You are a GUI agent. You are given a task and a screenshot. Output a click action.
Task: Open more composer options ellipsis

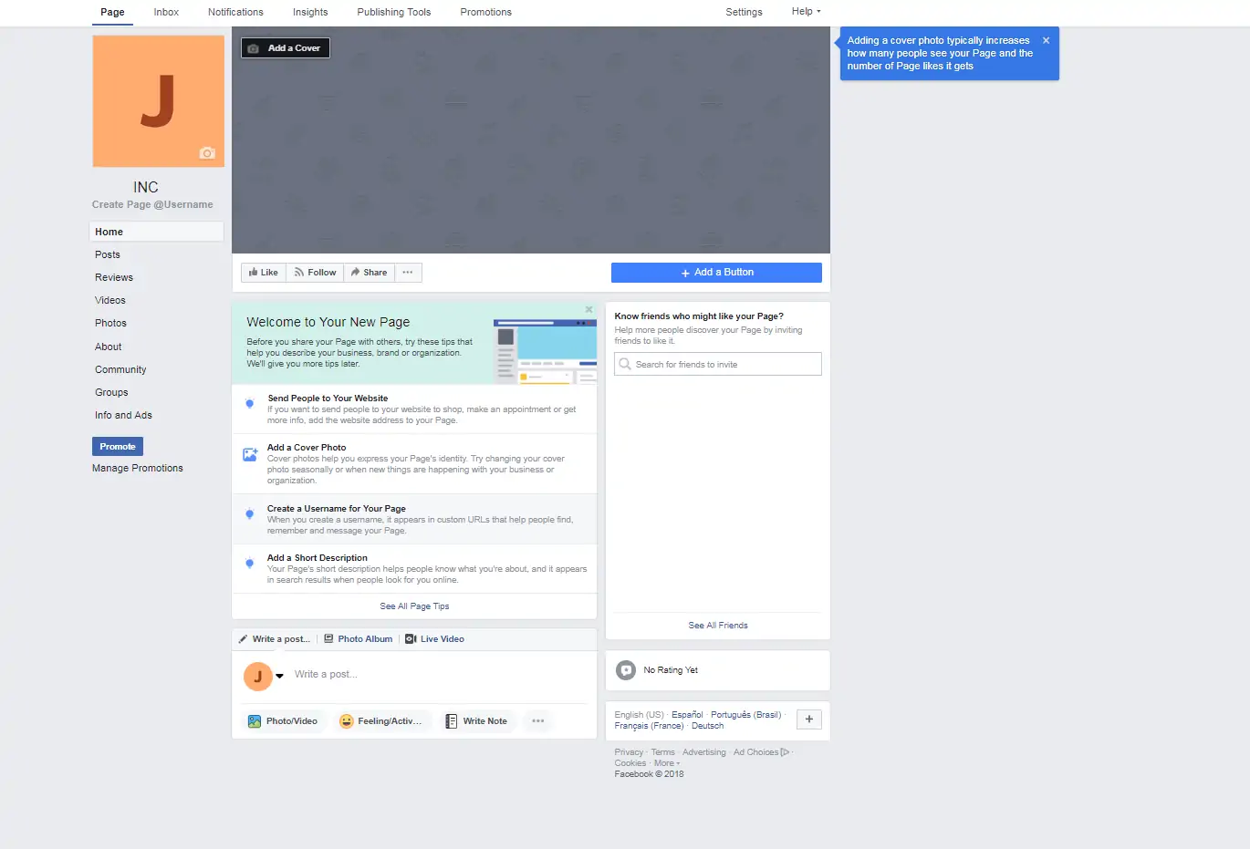coord(538,721)
